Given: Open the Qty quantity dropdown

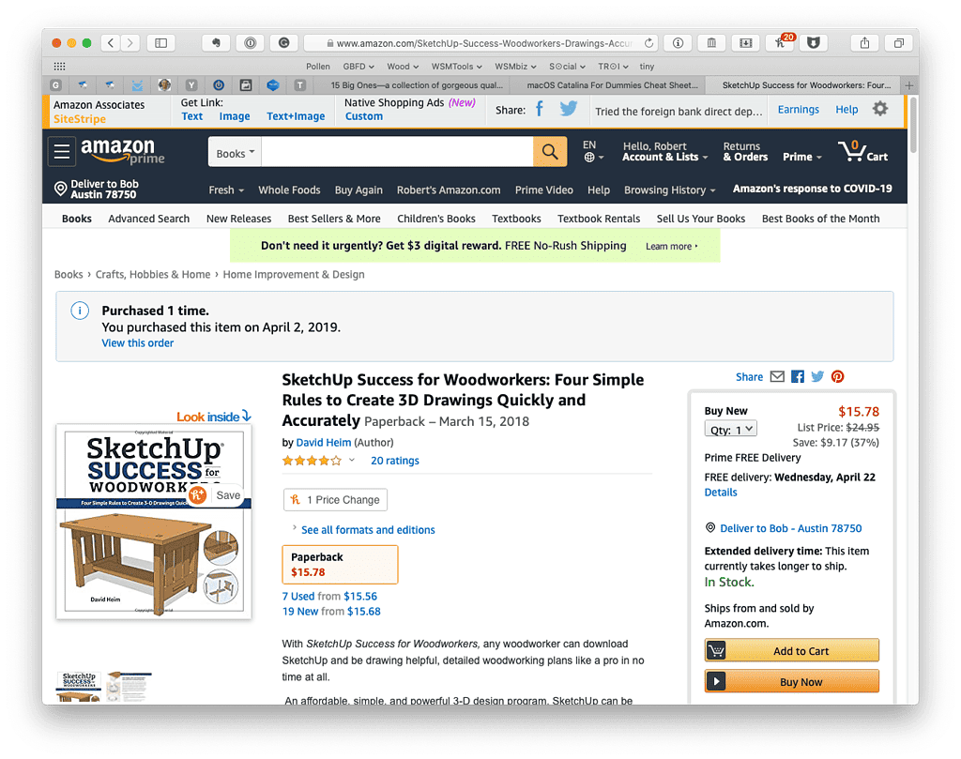Looking at the screenshot, I should click(x=730, y=429).
